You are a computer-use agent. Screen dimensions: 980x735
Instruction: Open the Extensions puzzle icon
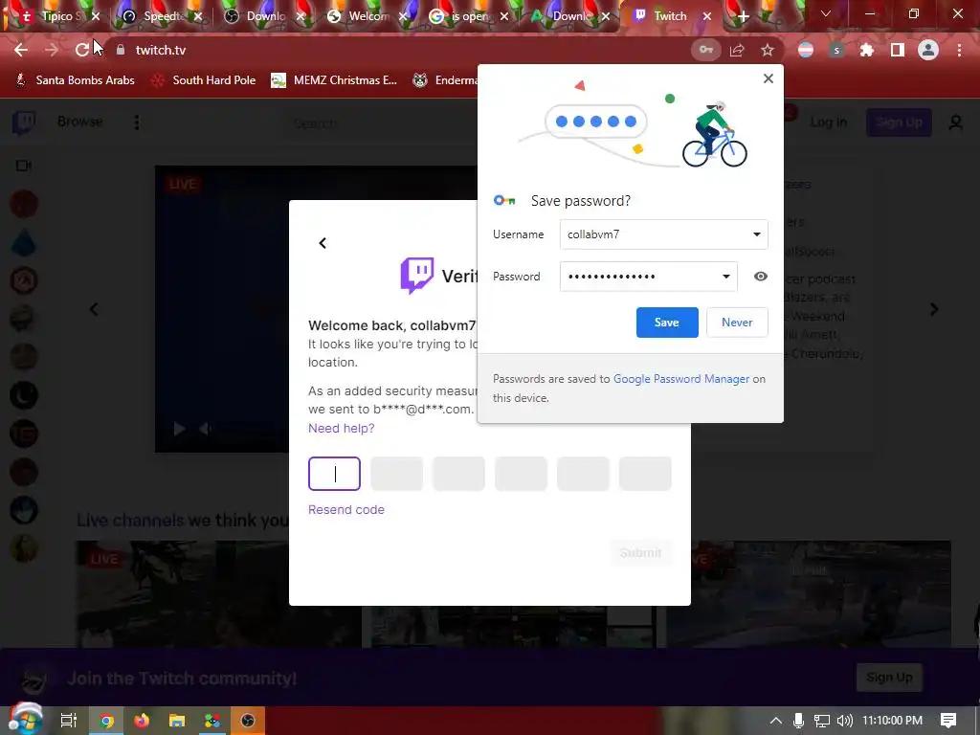867,50
